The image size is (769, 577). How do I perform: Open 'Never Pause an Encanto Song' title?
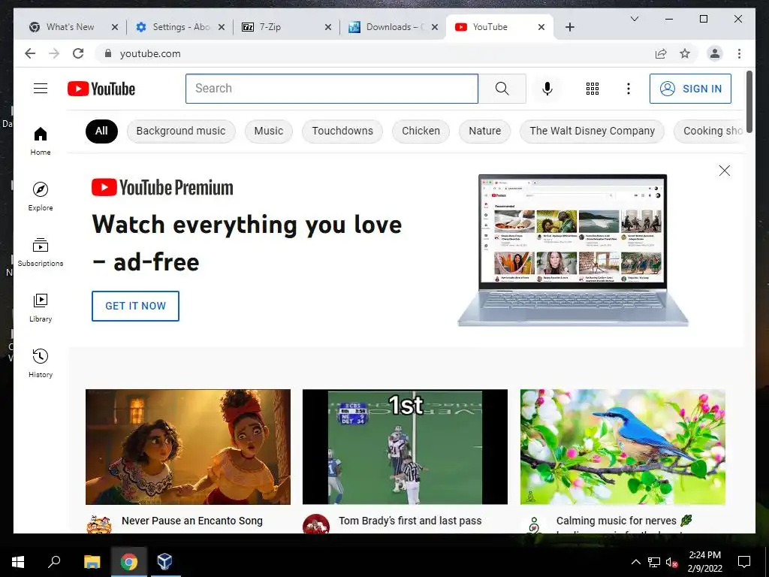(x=192, y=521)
